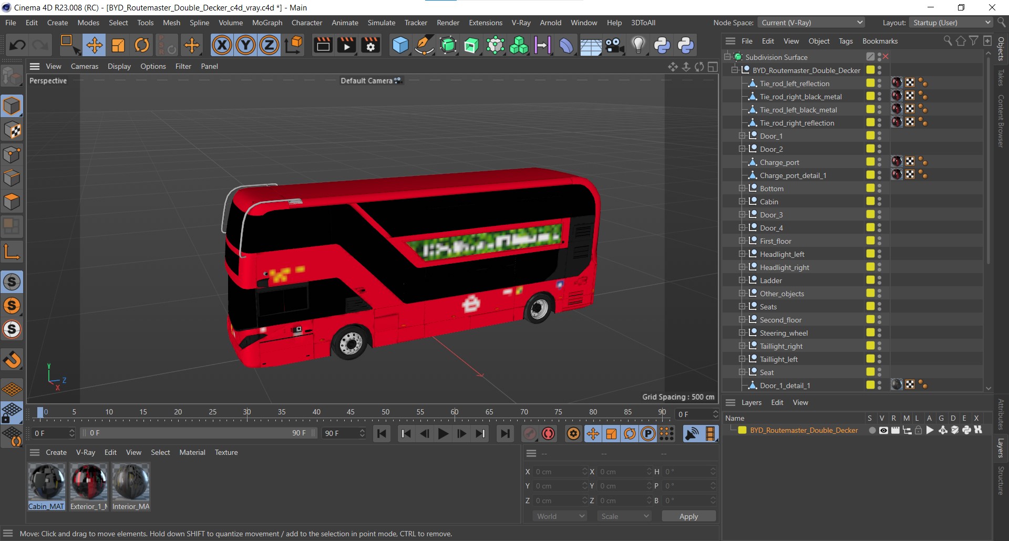Toggle Z axis lock
The width and height of the screenshot is (1009, 541).
[x=269, y=45]
